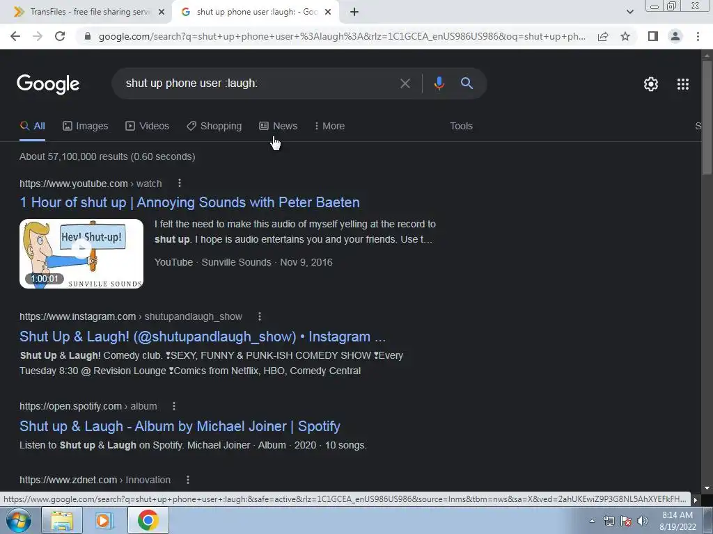Select the All results tab

[x=32, y=126]
